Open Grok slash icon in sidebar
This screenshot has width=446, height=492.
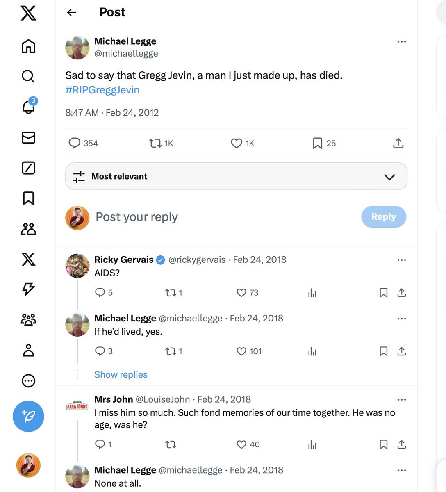point(28,168)
